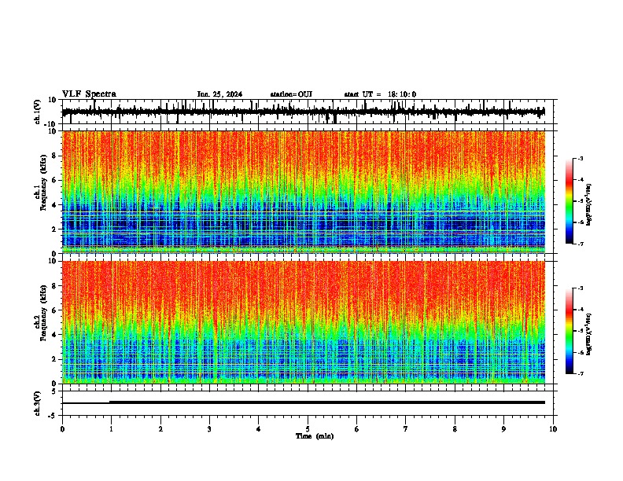The height and width of the screenshot is (481, 623).
Task: Click the -3 label on ch.1 color bar
Action: (581, 159)
